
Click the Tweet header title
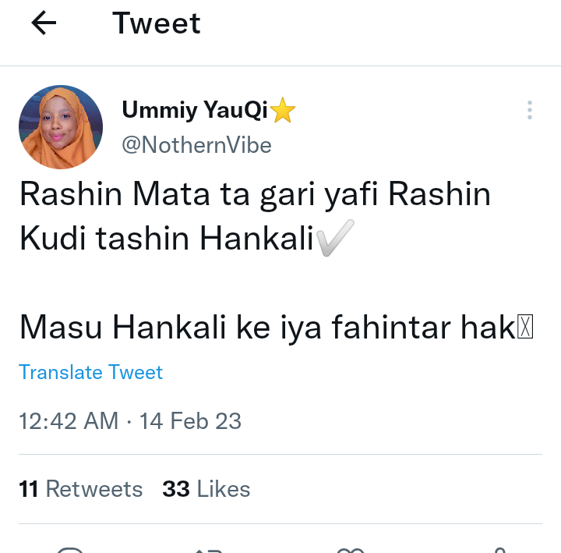[x=157, y=23]
